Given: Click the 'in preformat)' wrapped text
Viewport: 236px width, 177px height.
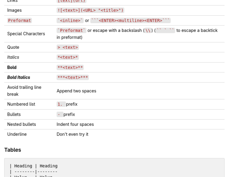Looking at the screenshot, I should [69, 37].
